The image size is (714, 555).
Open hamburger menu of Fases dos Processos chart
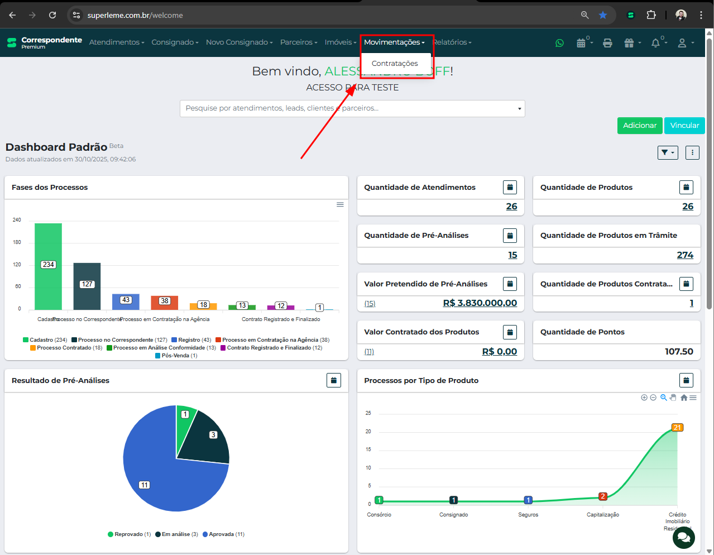[340, 205]
